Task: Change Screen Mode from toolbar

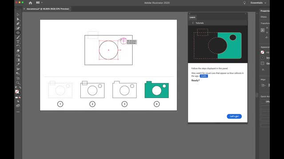Action: point(18,106)
